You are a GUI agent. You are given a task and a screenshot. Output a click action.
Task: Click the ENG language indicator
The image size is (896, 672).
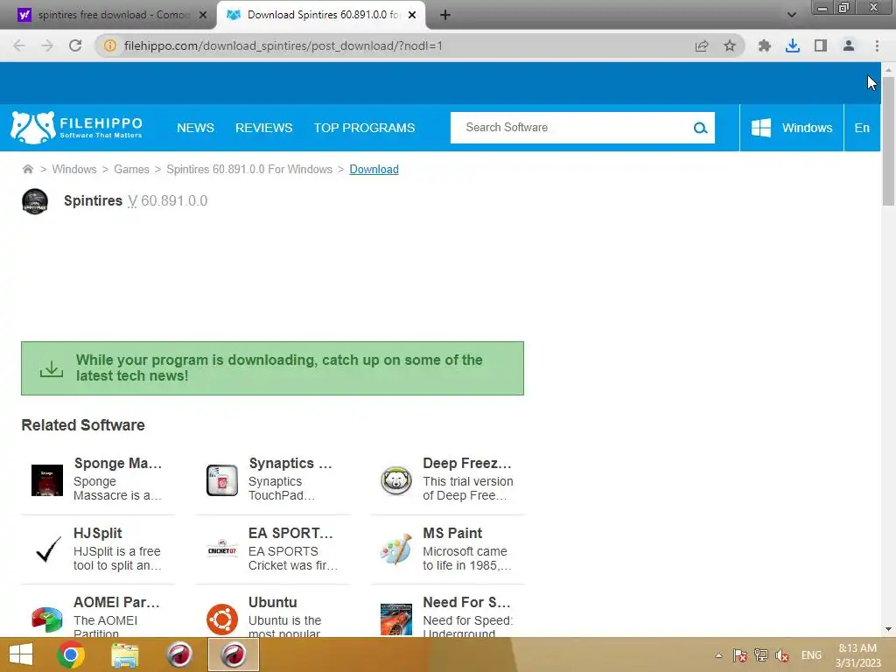pos(811,655)
